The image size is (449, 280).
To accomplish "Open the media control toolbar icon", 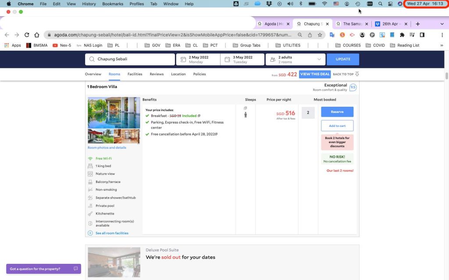I will [412, 35].
